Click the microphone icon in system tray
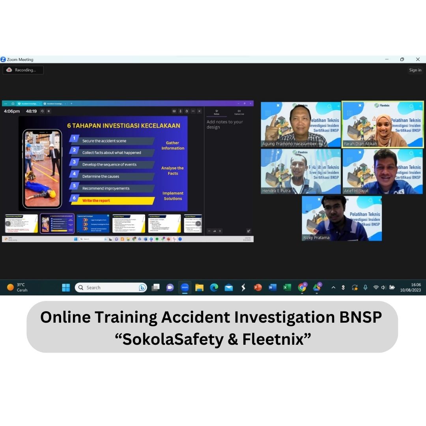The height and width of the screenshot is (426, 426). point(365,288)
